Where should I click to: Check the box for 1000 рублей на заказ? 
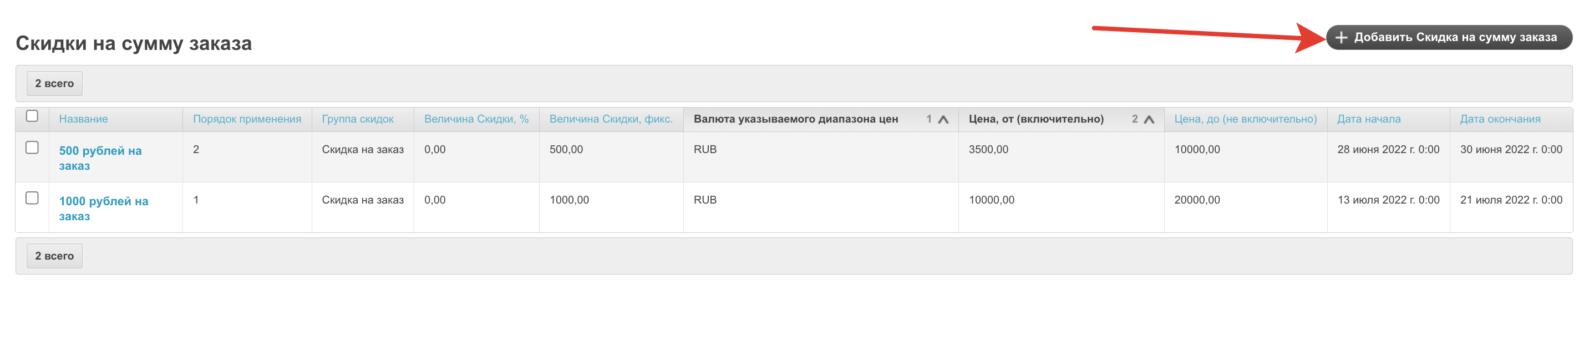coord(32,198)
